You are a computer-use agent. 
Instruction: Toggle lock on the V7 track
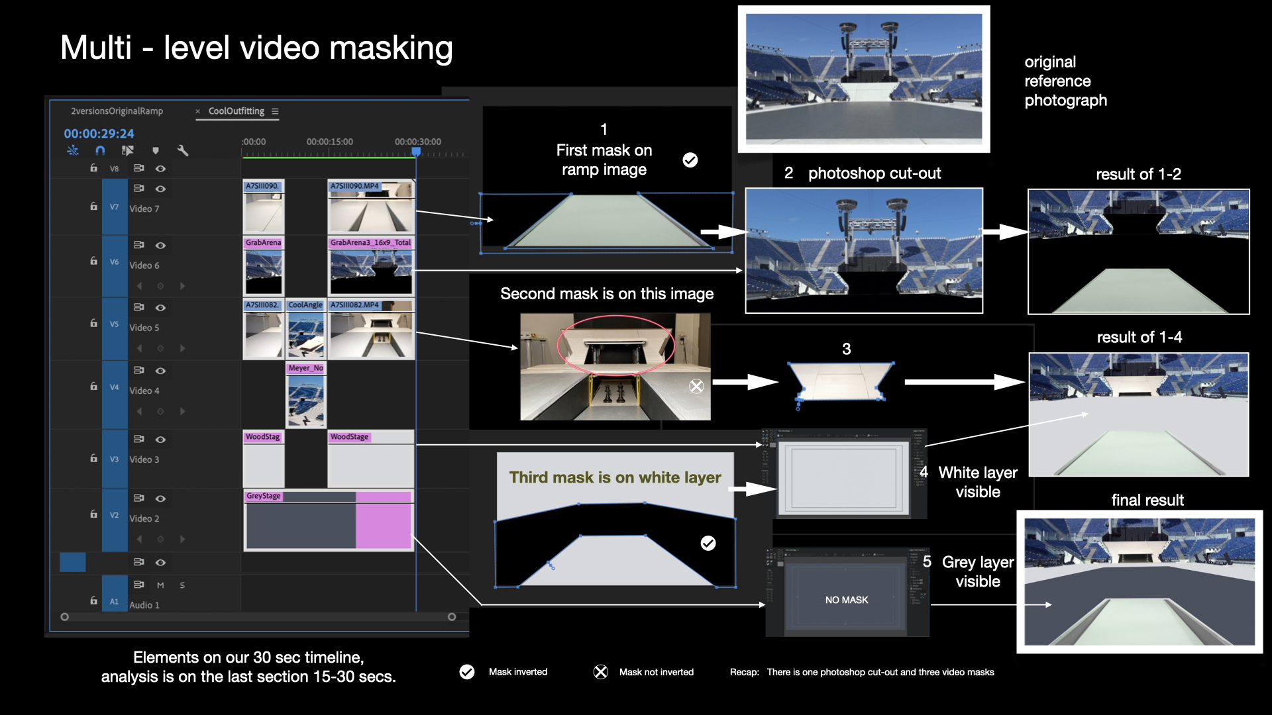93,207
